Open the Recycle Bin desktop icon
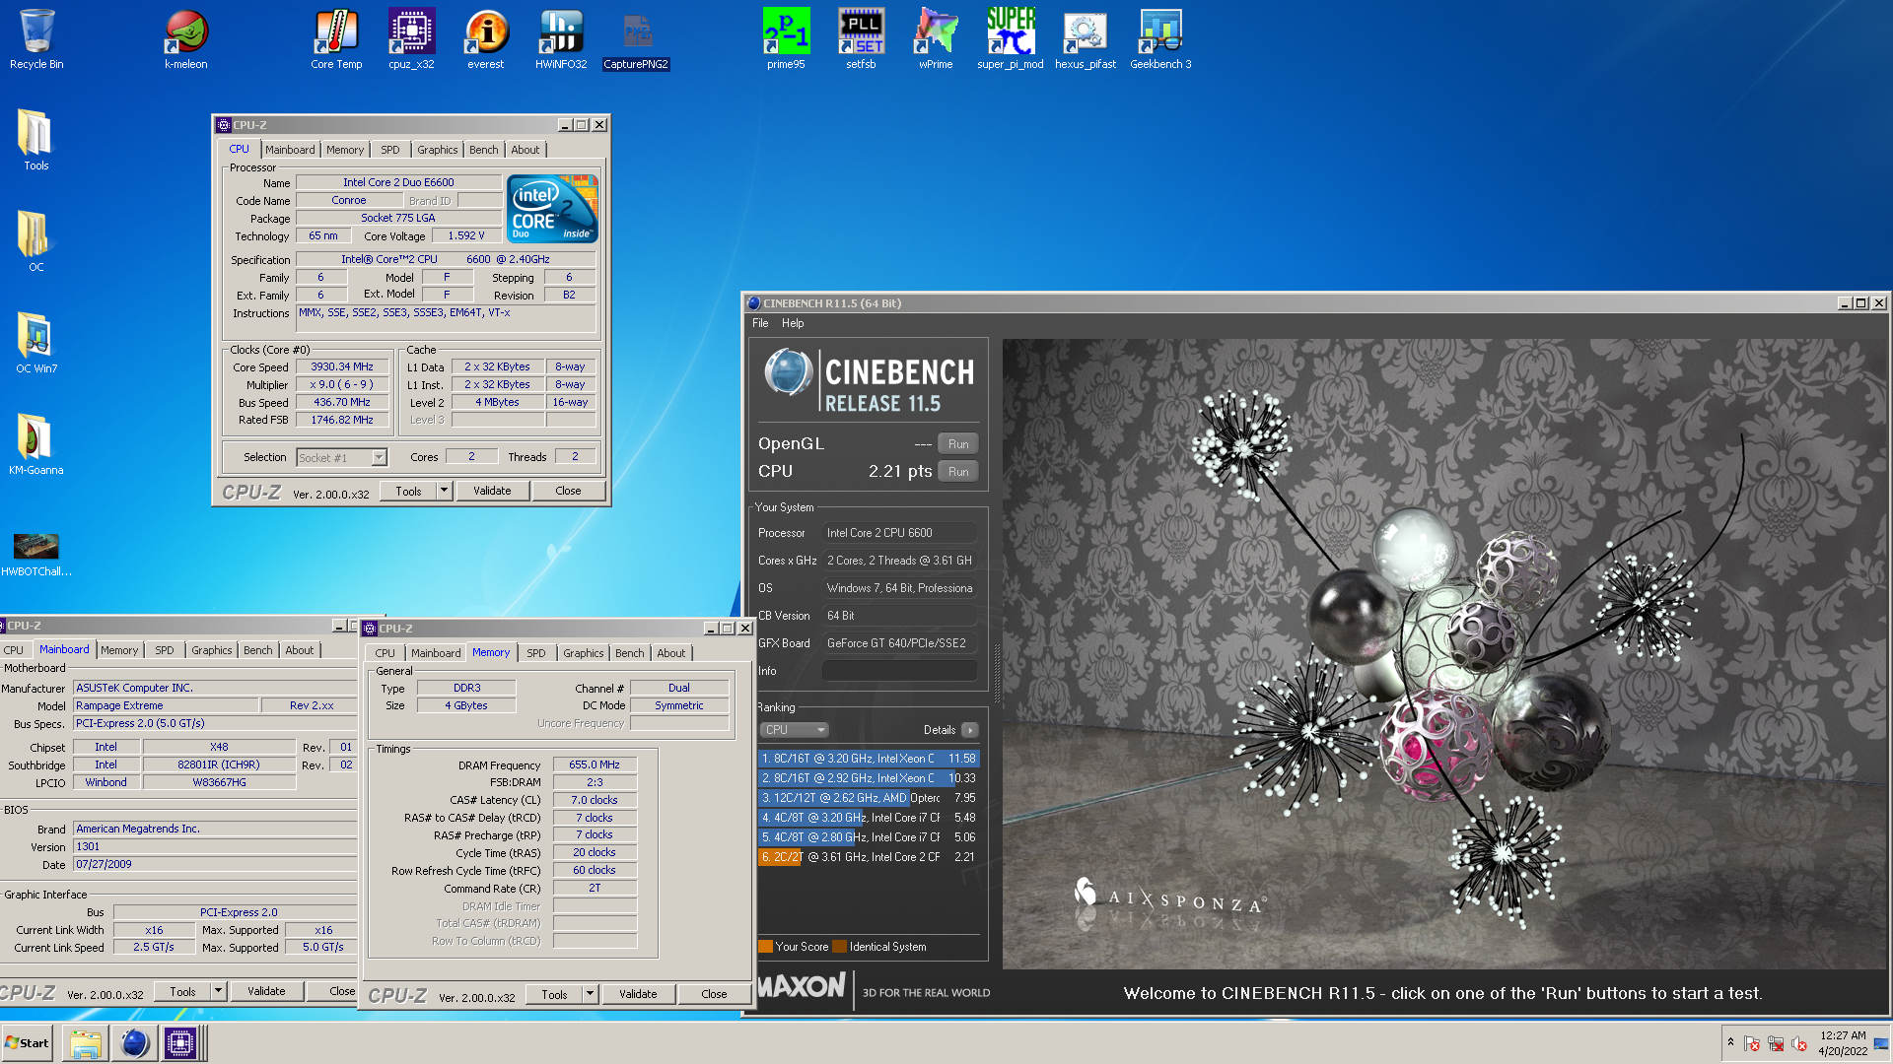 36,39
